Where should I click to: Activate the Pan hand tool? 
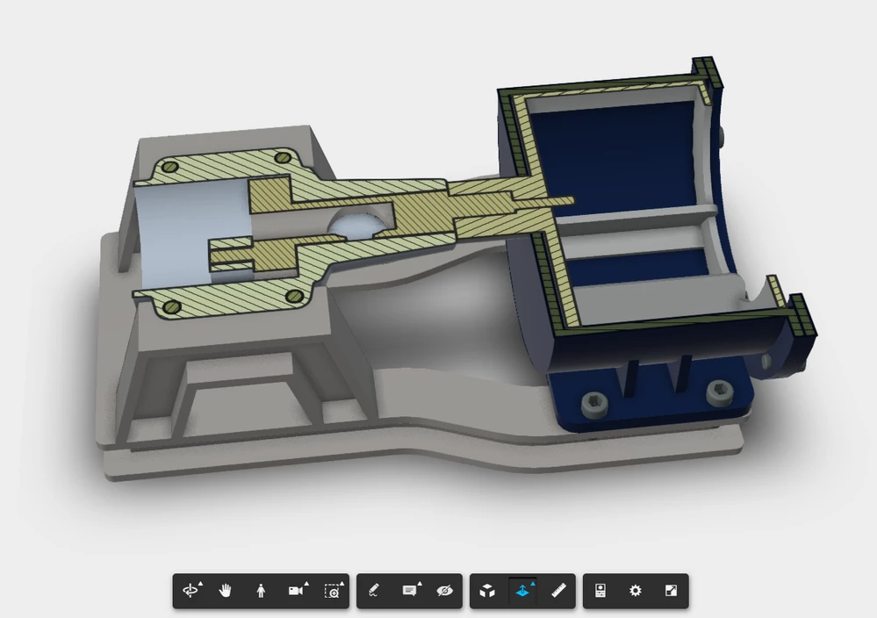[x=226, y=591]
